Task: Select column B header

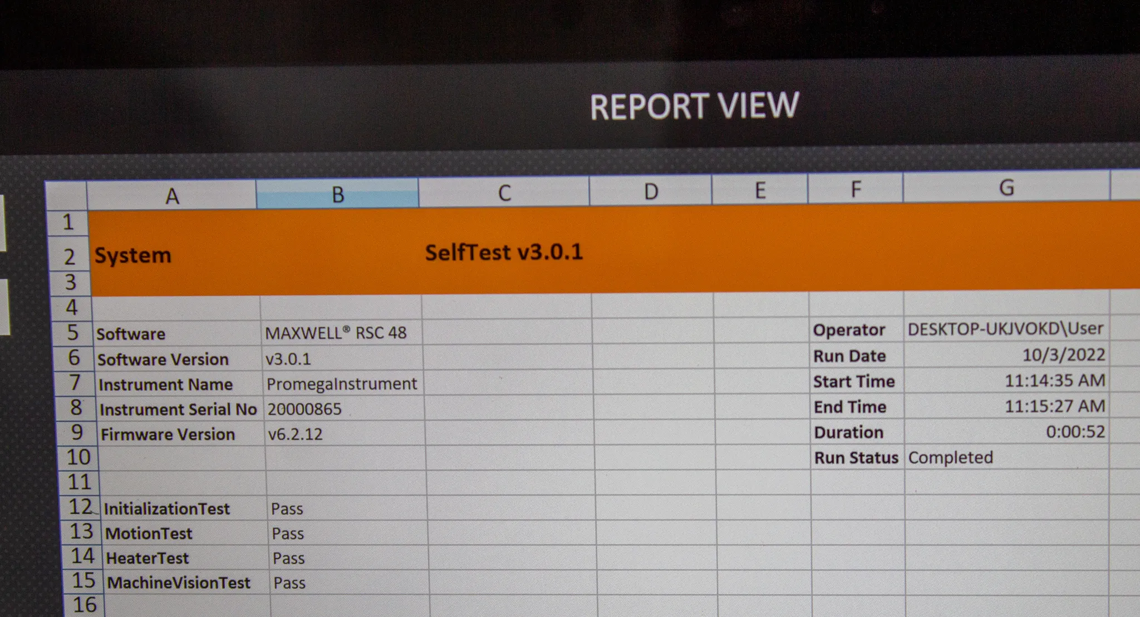Action: [x=337, y=194]
